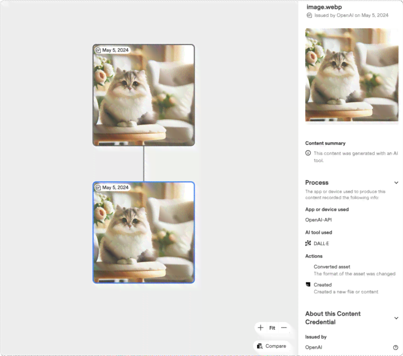This screenshot has width=403, height=356.
Task: Select the top cat image node
Action: pyautogui.click(x=144, y=95)
